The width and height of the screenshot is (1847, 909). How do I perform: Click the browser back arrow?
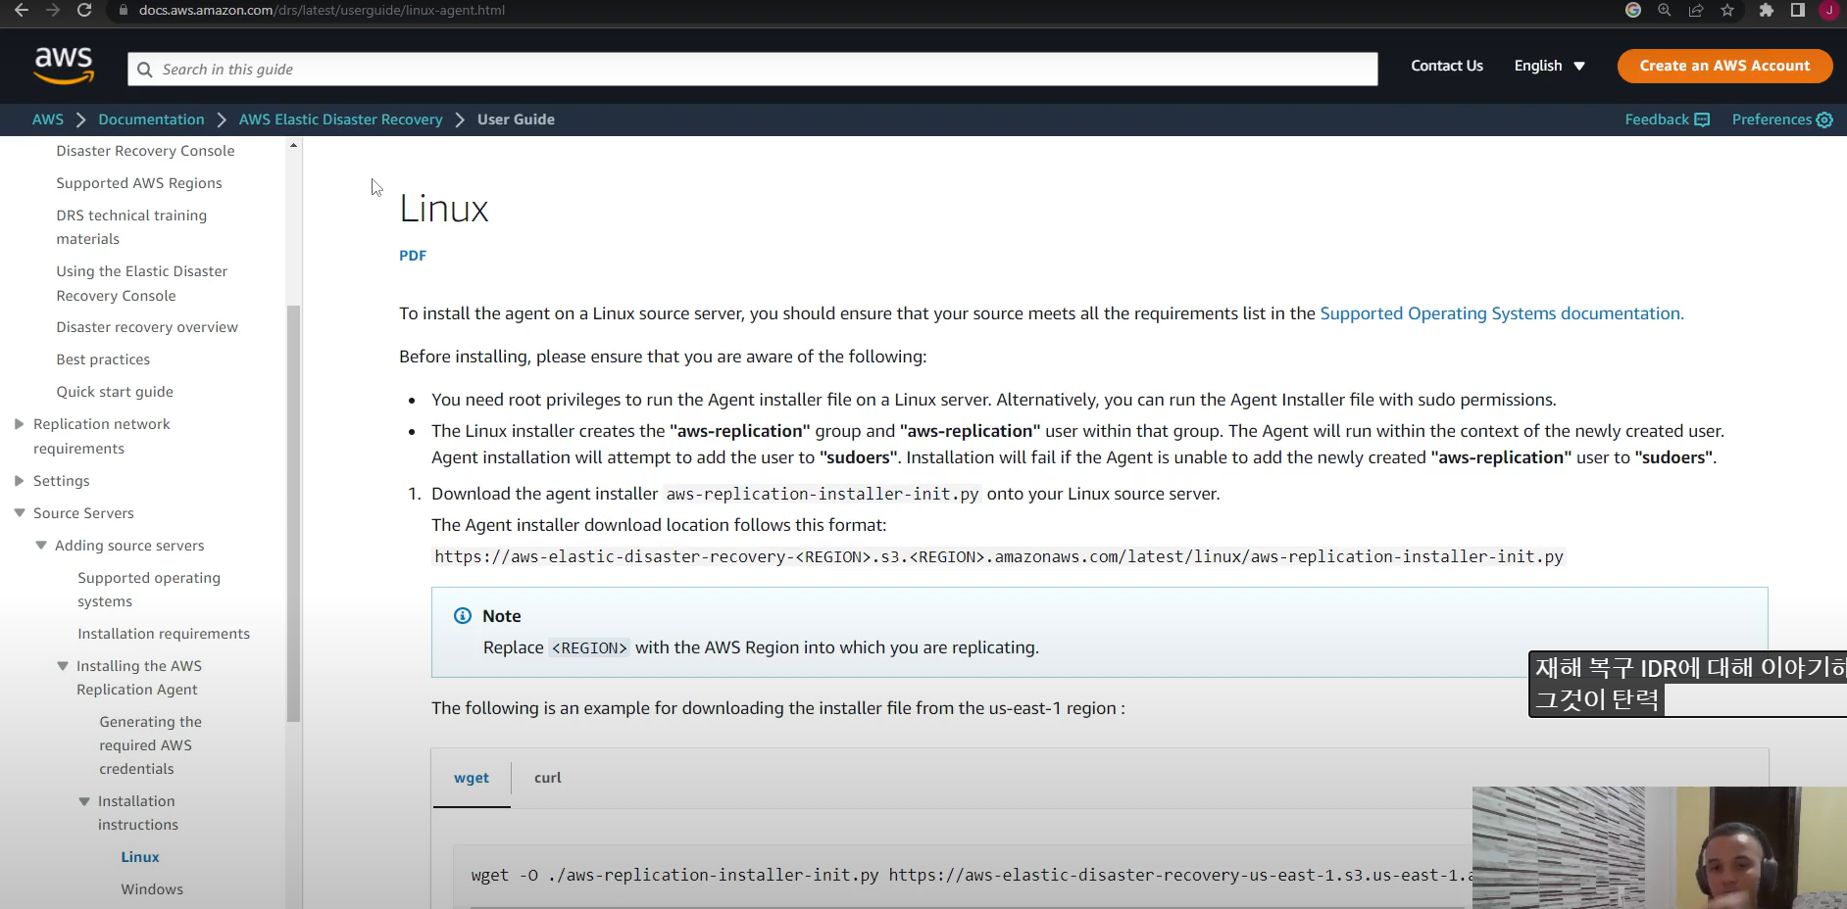click(21, 10)
